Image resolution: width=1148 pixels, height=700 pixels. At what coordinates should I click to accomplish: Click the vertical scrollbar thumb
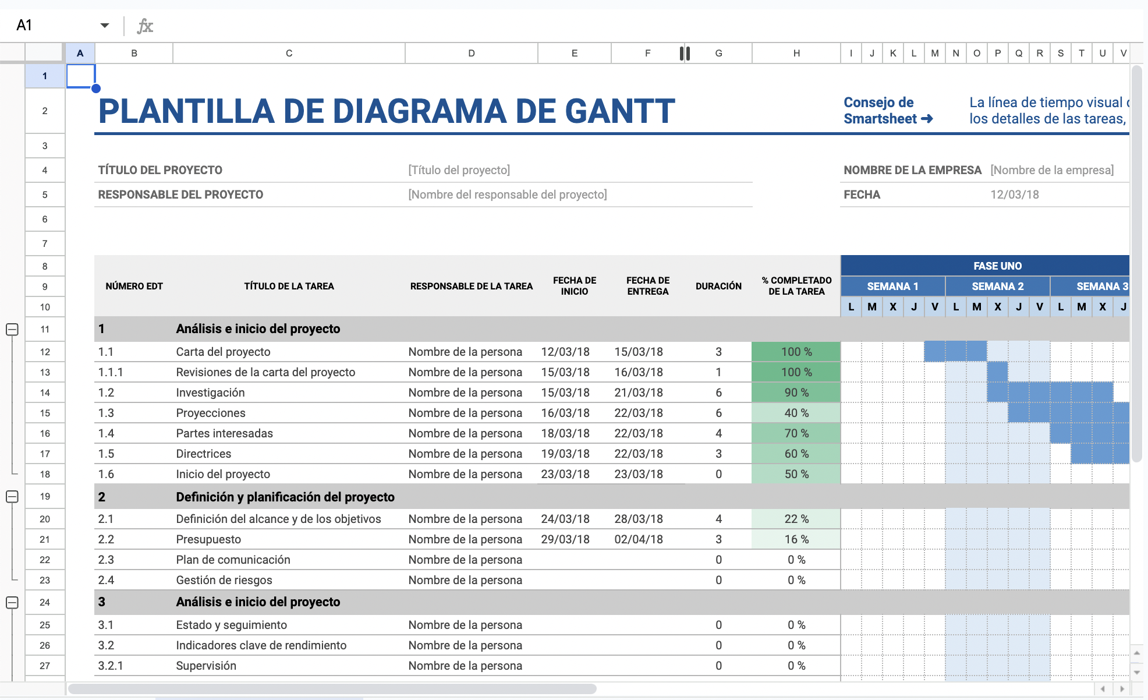click(1137, 263)
